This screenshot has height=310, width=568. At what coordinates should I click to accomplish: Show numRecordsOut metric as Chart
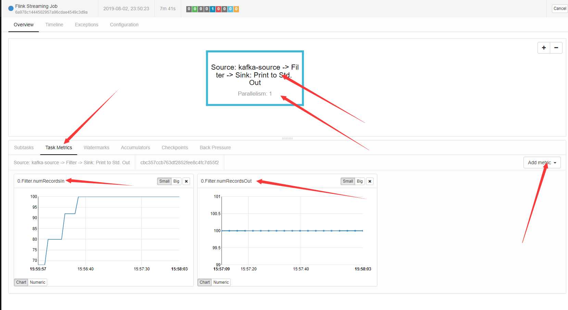pyautogui.click(x=205, y=282)
